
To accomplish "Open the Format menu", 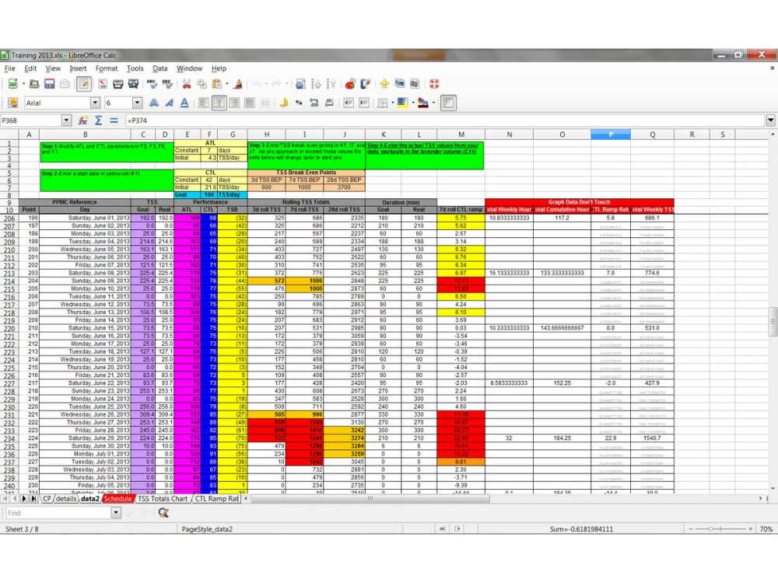I will [107, 68].
